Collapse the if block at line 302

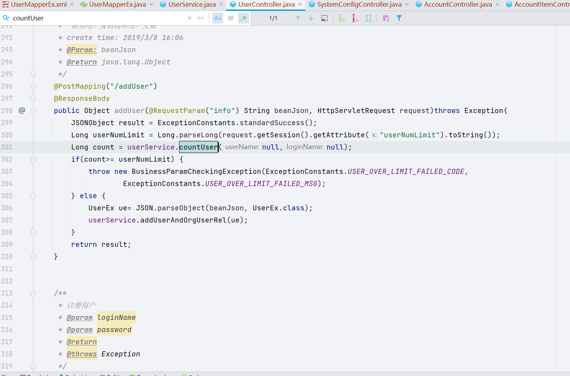(x=33, y=159)
